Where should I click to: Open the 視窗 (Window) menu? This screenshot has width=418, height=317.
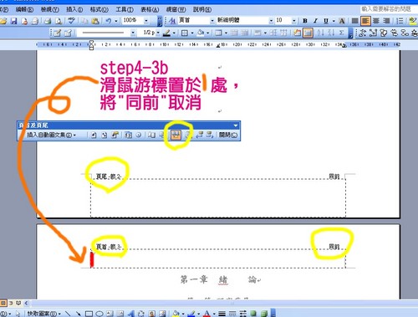tap(176, 9)
